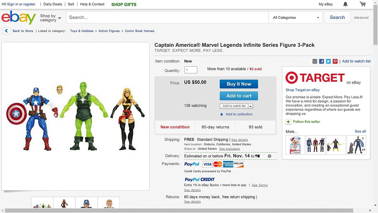Image resolution: width=378 pixels, height=213 pixels.
Task: Click the eBay logo
Action: (19, 17)
